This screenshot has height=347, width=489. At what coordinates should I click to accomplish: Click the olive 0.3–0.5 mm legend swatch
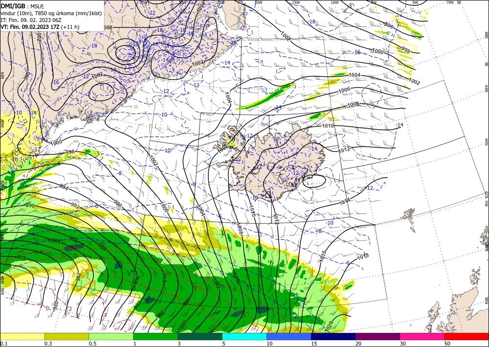[67, 336]
